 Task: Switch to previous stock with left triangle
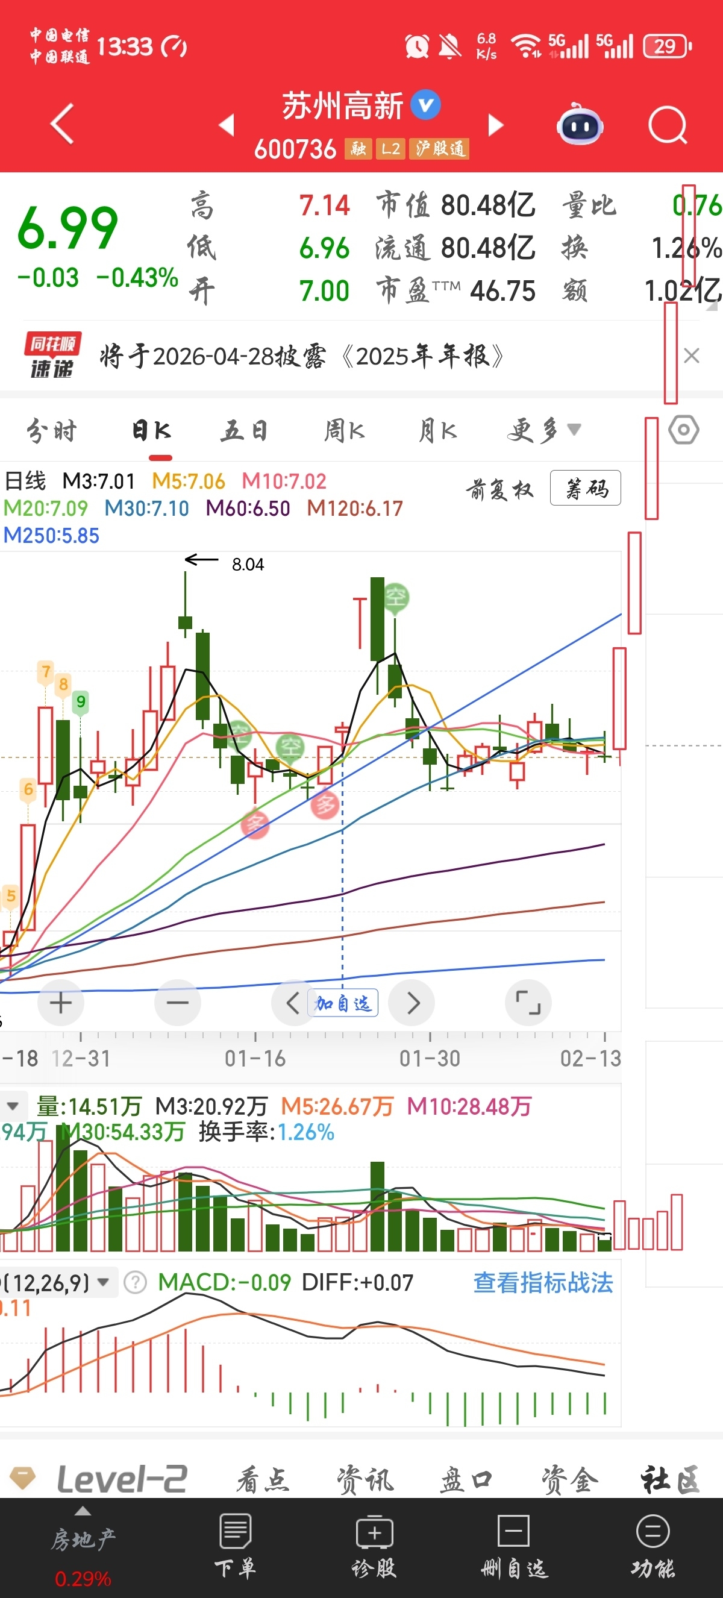[x=227, y=125]
